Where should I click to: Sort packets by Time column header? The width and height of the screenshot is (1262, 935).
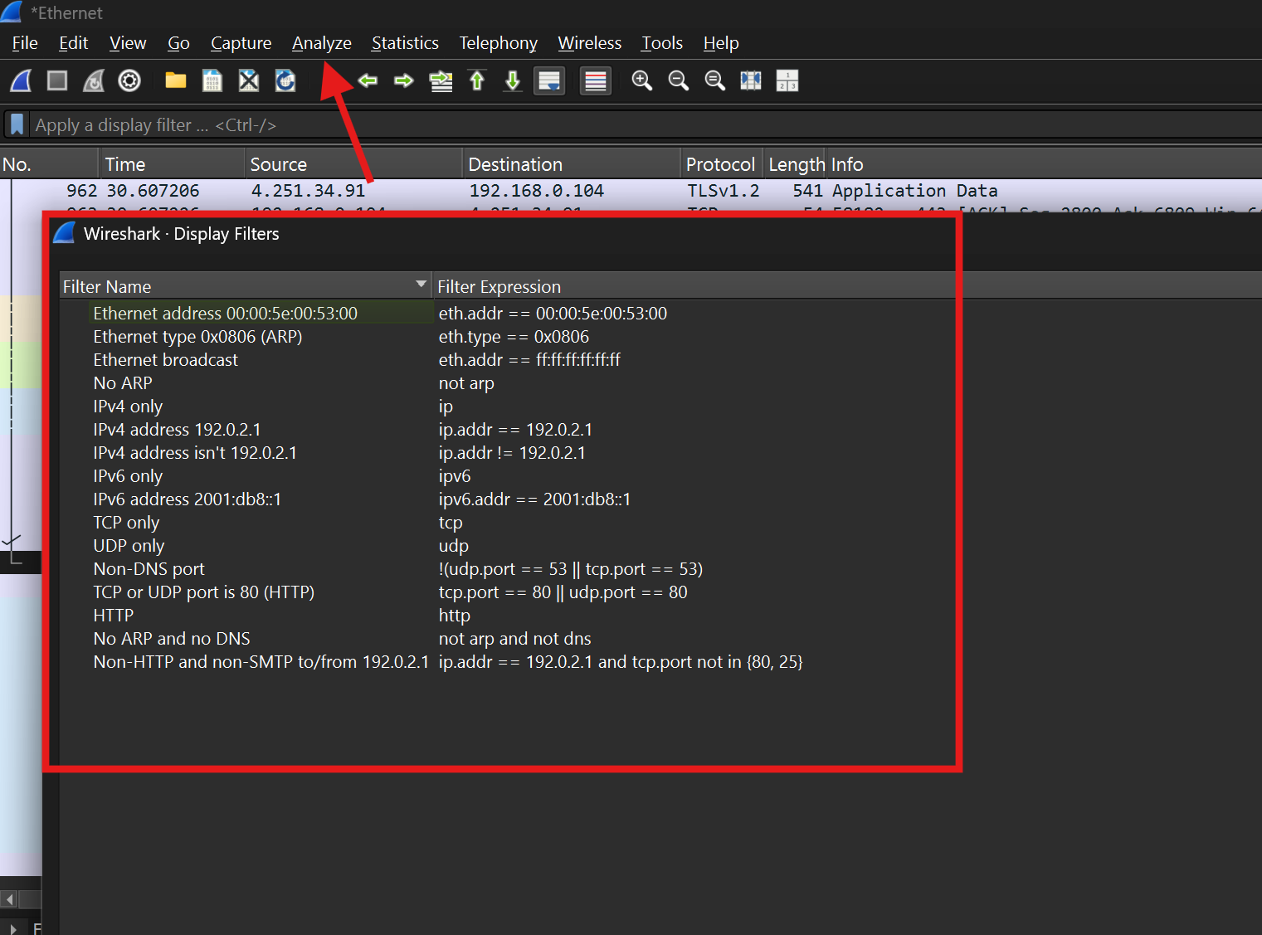[172, 164]
